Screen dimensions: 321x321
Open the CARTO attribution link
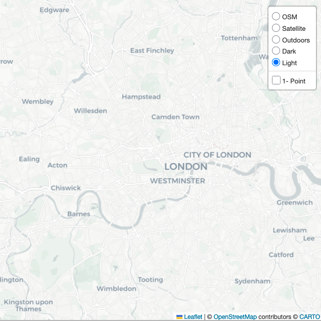click(309, 316)
